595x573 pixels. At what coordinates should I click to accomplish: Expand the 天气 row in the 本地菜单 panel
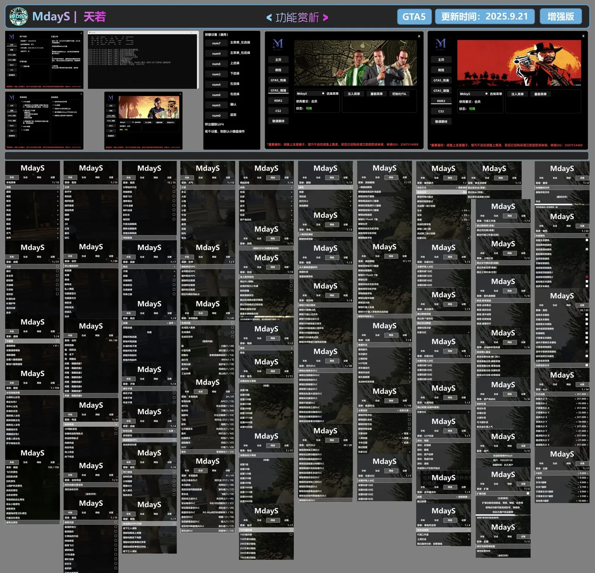coord(32,233)
